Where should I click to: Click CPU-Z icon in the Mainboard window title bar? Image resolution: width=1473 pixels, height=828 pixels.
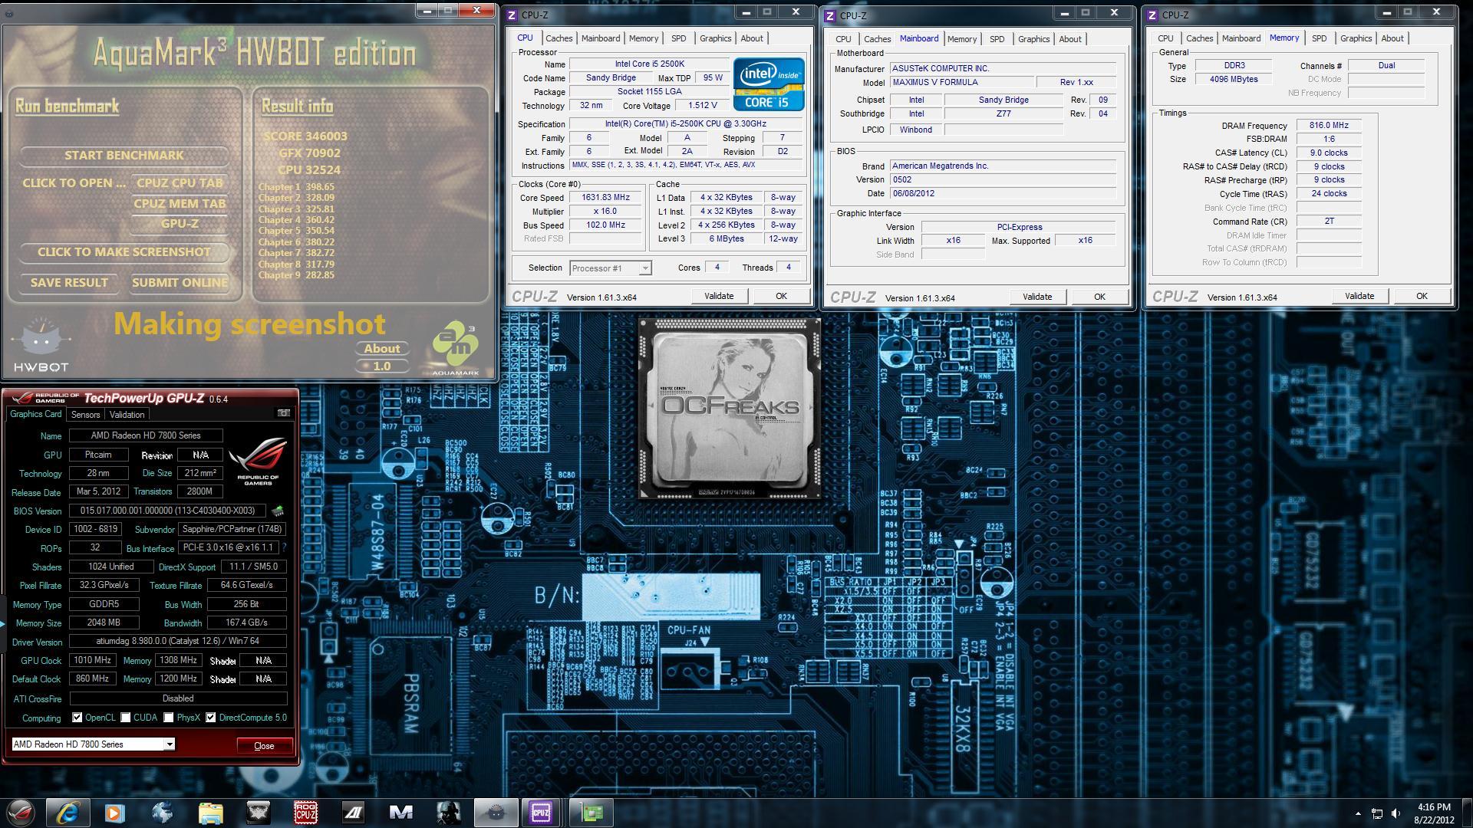click(x=829, y=16)
